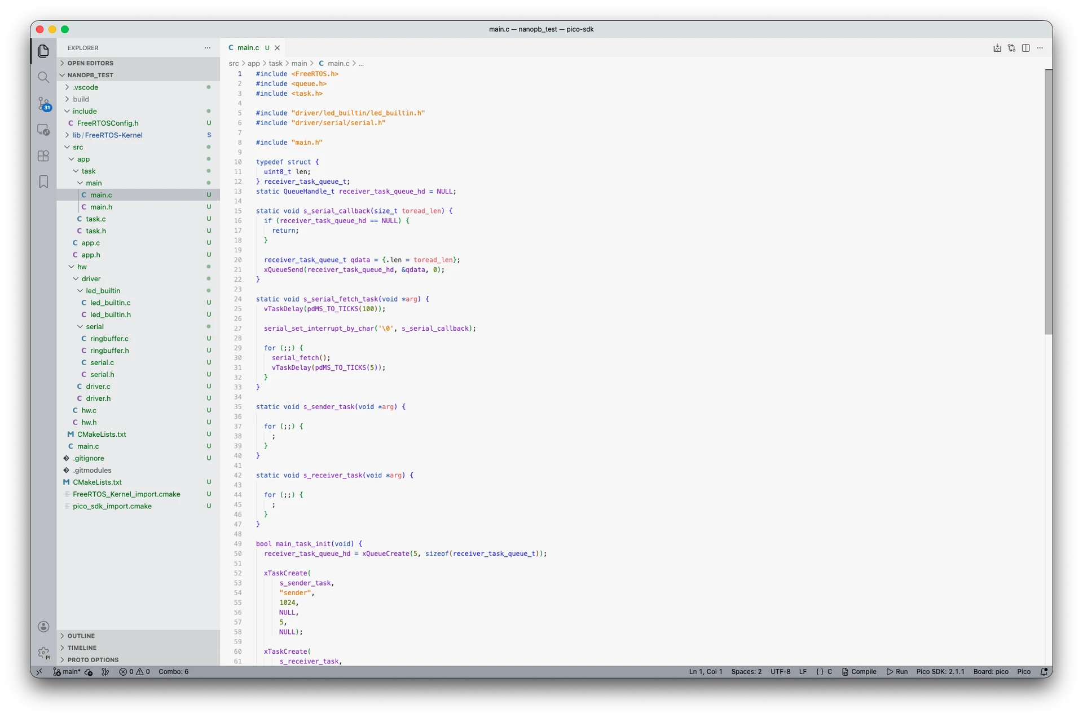Select the main.c editor tab
The height and width of the screenshot is (718, 1083).
[x=248, y=48]
